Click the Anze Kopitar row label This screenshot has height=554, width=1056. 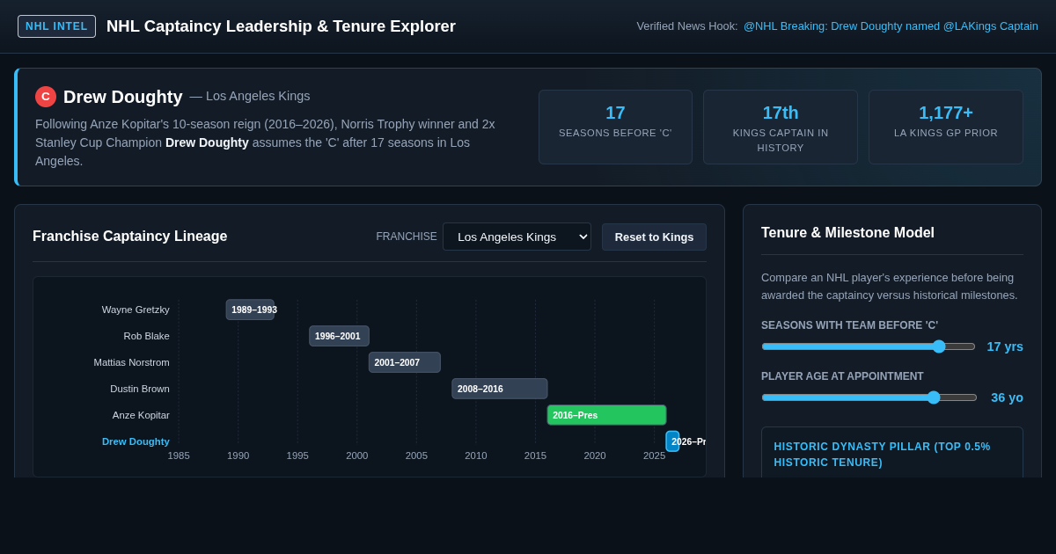coord(141,415)
